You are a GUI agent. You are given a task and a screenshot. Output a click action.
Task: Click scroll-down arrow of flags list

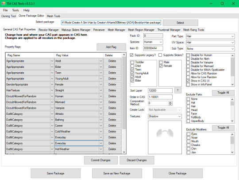[x=124, y=152]
